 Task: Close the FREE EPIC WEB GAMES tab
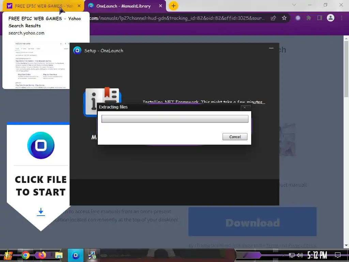(x=79, y=6)
